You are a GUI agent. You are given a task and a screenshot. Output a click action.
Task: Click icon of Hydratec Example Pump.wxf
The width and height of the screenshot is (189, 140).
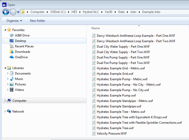(94, 95)
